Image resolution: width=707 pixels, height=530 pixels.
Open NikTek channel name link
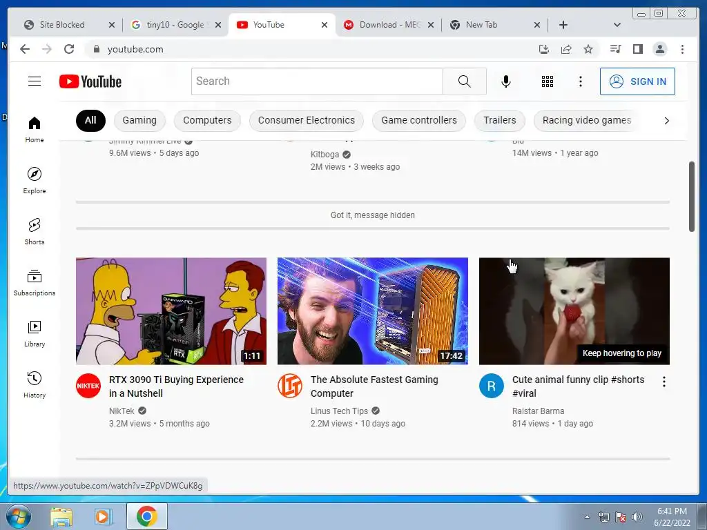pos(122,411)
